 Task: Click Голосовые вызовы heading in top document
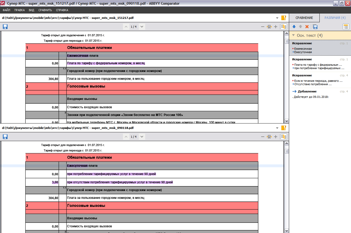click(86, 86)
